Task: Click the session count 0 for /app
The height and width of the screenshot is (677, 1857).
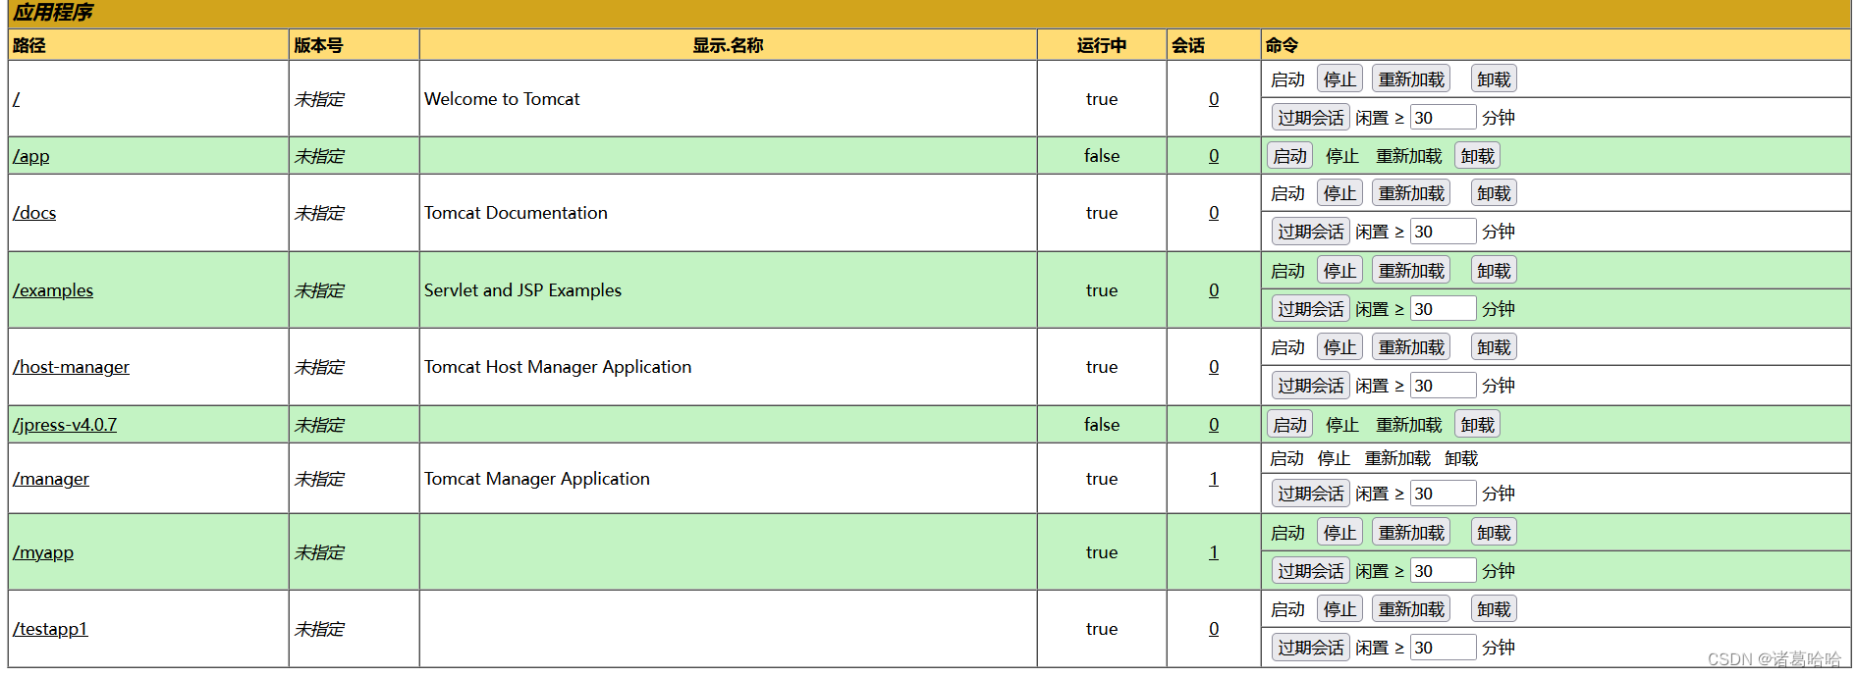Action: click(x=1214, y=156)
